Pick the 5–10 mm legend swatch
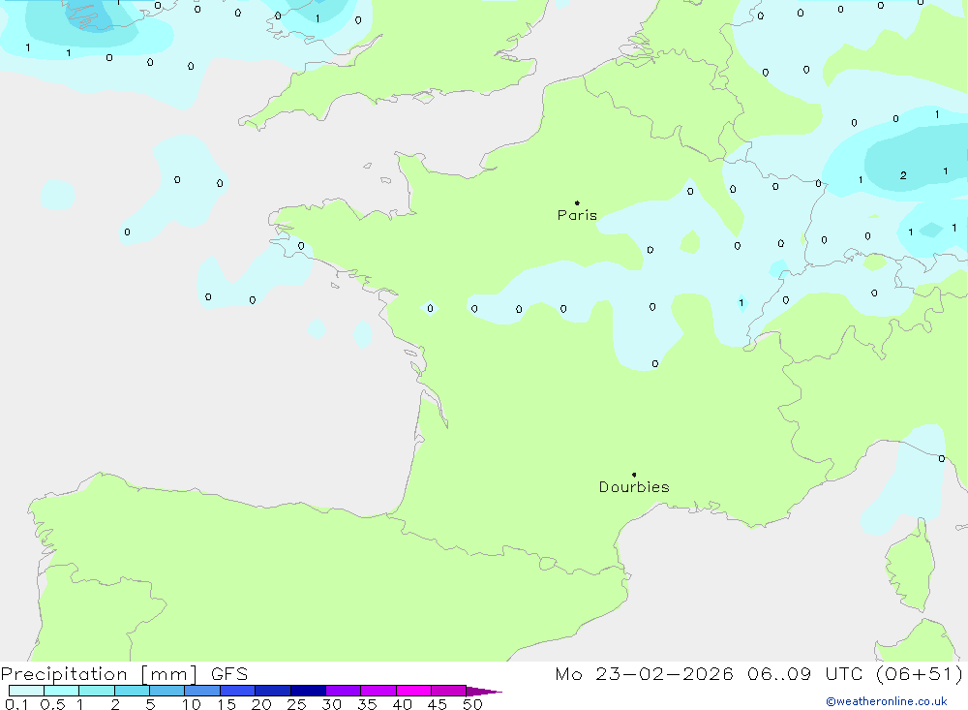Image resolution: width=968 pixels, height=710 pixels. click(167, 691)
